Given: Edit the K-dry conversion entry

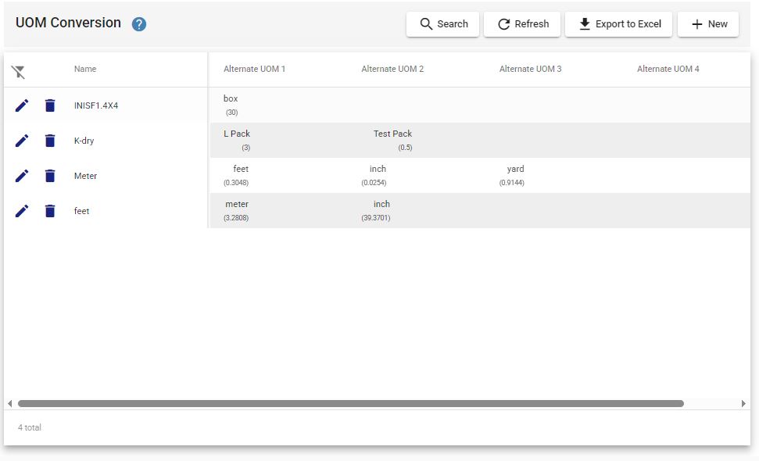Looking at the screenshot, I should (22, 141).
